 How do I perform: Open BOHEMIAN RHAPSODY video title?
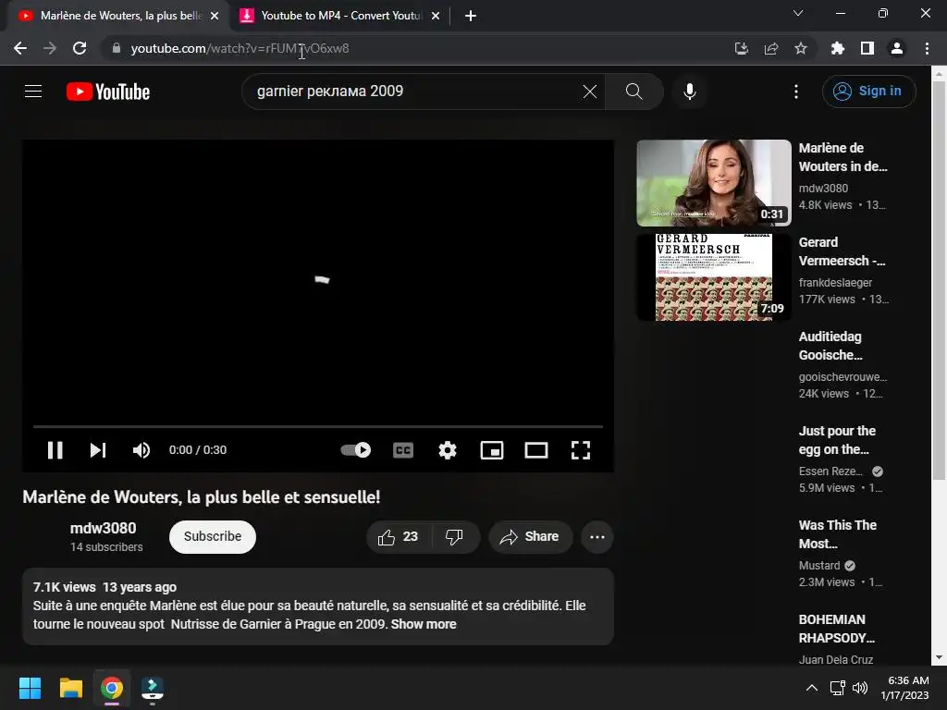point(836,629)
